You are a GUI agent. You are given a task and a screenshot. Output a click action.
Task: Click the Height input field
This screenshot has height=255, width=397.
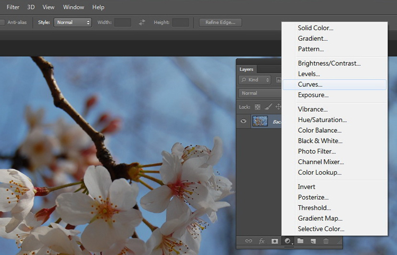click(x=181, y=22)
